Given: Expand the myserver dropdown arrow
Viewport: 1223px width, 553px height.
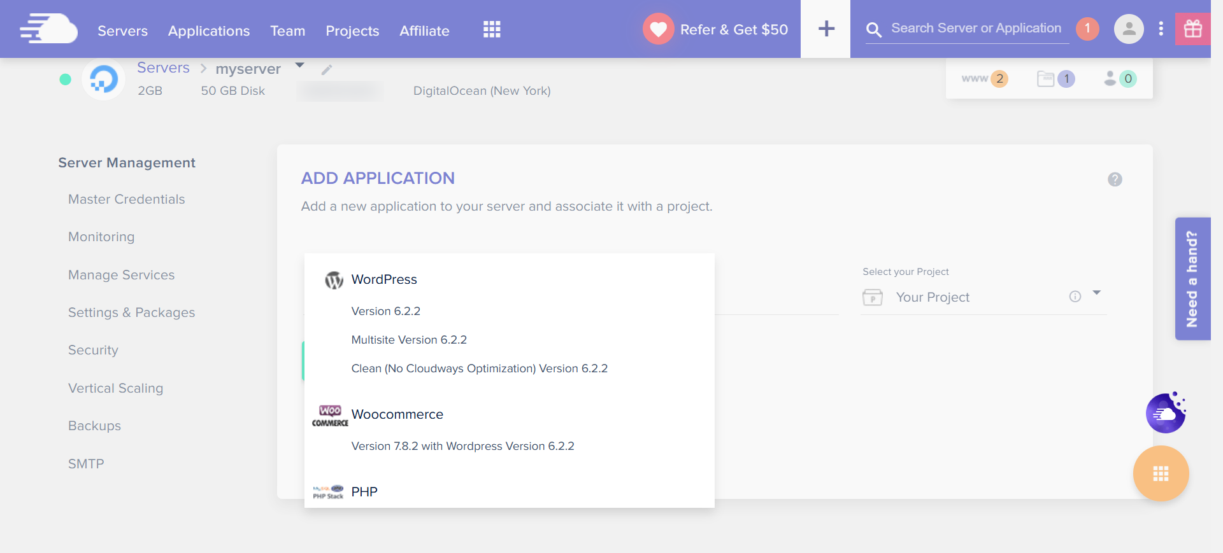Looking at the screenshot, I should click(x=300, y=66).
